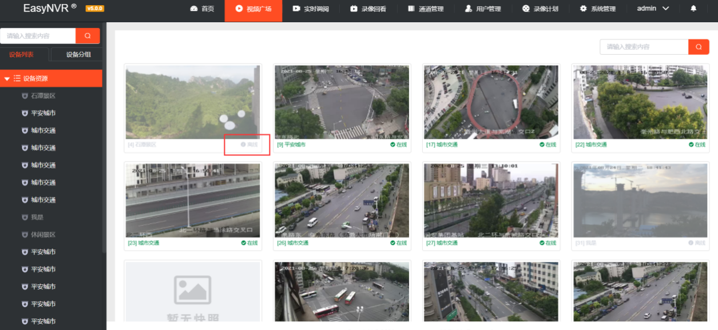Click the 在线 status on card [26]
Image resolution: width=718 pixels, height=330 pixels.
pyautogui.click(x=399, y=243)
